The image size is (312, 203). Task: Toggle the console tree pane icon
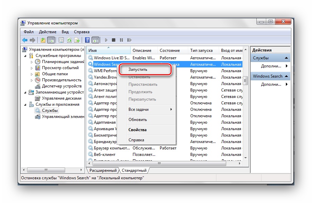pos(51,40)
